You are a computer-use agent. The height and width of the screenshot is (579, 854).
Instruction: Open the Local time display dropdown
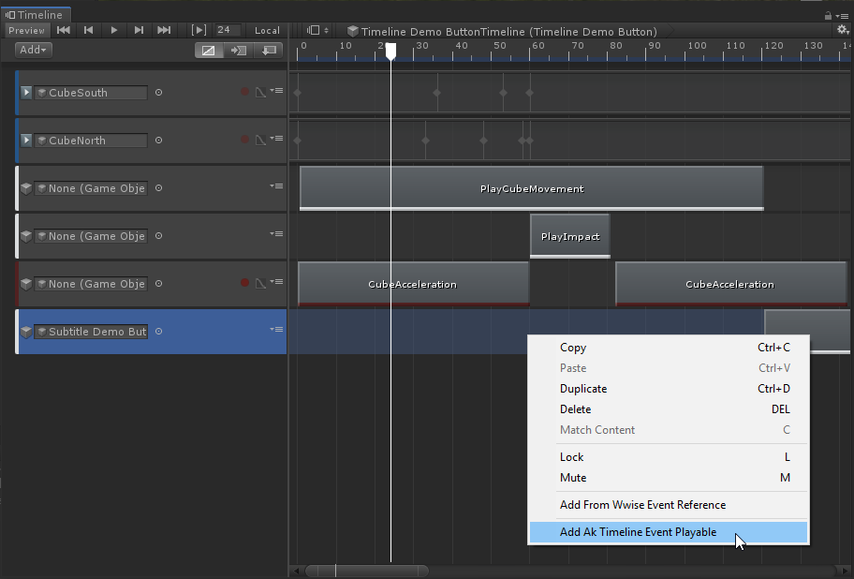tap(267, 29)
